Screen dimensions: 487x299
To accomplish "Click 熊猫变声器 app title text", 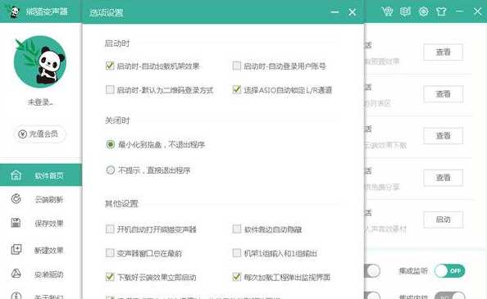I will tap(47, 11).
